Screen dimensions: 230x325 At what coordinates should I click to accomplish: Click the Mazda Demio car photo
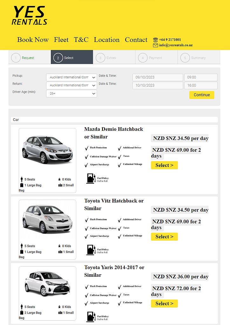tap(47, 150)
